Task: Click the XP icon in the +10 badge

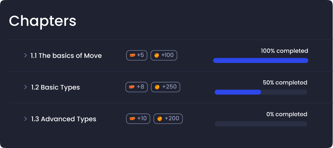Action: pyautogui.click(x=133, y=118)
